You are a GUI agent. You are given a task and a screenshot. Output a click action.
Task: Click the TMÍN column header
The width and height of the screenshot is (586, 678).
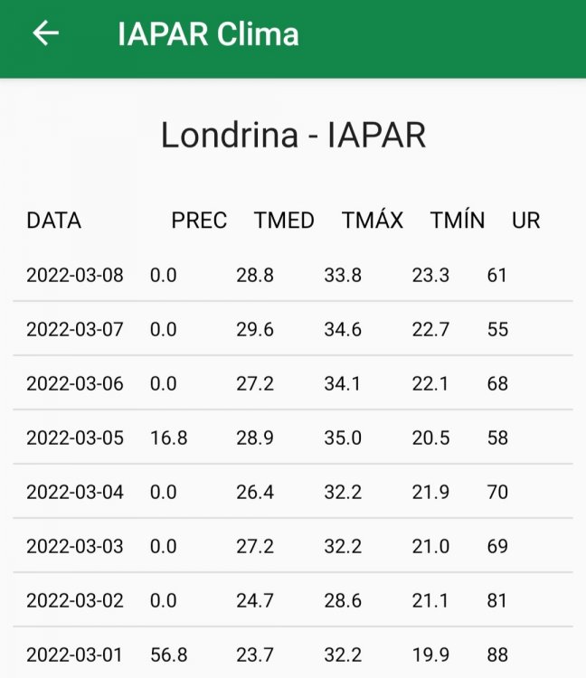pyautogui.click(x=457, y=220)
